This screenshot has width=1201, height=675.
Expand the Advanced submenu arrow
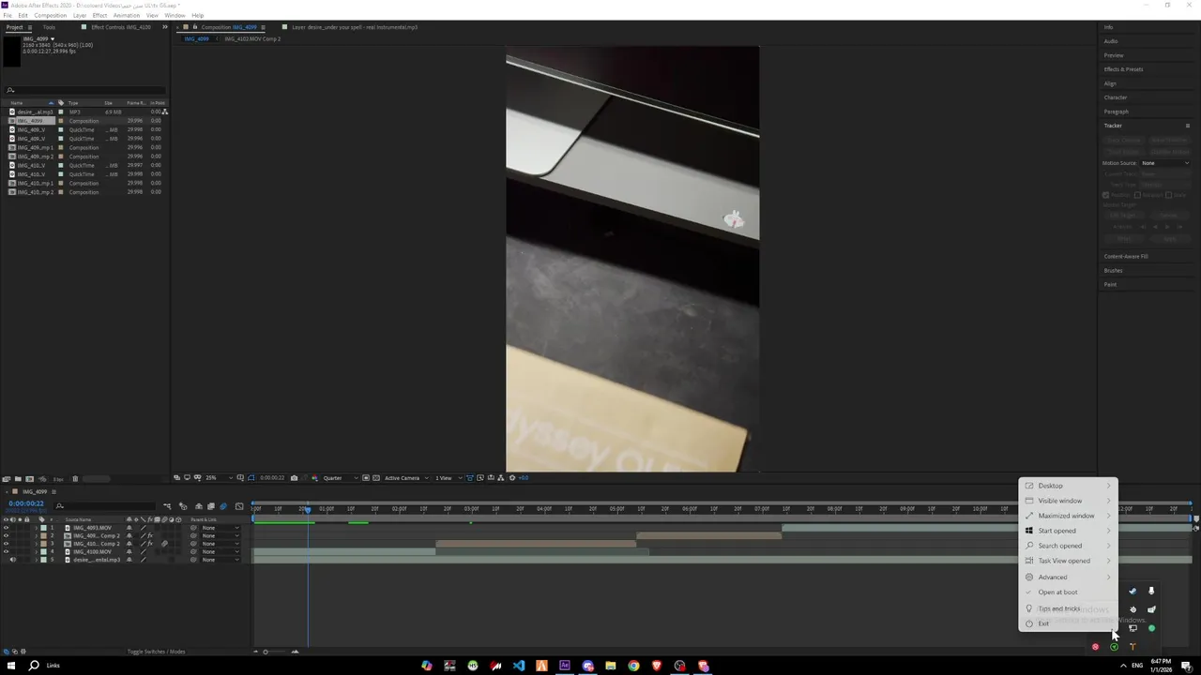pyautogui.click(x=1108, y=577)
